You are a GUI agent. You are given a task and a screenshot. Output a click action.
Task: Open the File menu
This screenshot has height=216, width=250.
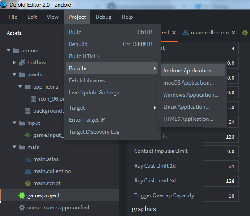(x=13, y=17)
